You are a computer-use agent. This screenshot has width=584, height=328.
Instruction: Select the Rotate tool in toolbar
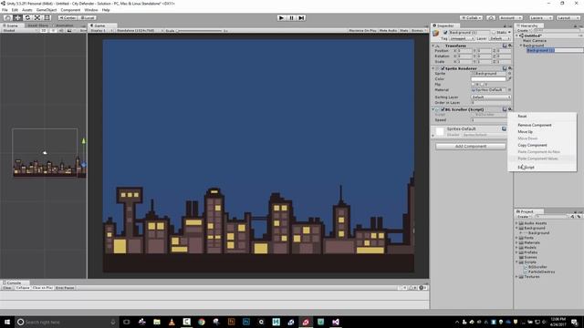point(27,18)
